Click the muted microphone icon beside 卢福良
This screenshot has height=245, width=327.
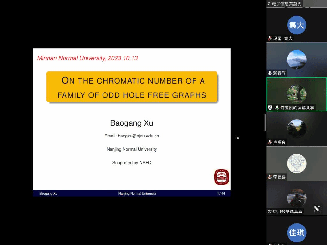point(270,142)
